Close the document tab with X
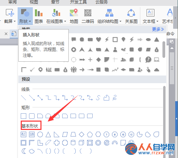This screenshot has height=158, width=178. (x=6, y=34)
